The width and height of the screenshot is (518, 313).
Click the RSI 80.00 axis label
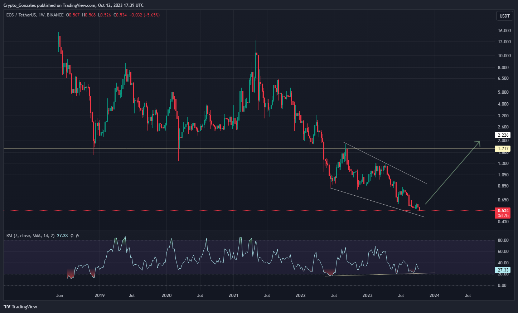point(503,240)
